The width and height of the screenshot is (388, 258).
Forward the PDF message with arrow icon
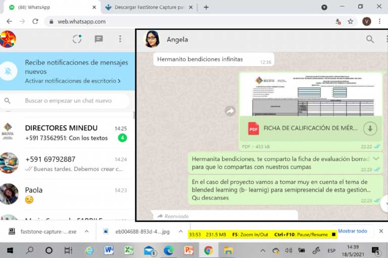[x=230, y=111]
